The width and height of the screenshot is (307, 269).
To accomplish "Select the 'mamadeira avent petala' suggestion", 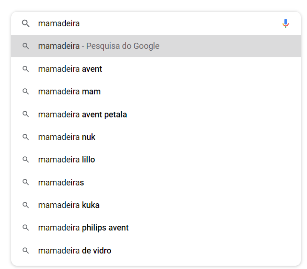I will pos(83,115).
